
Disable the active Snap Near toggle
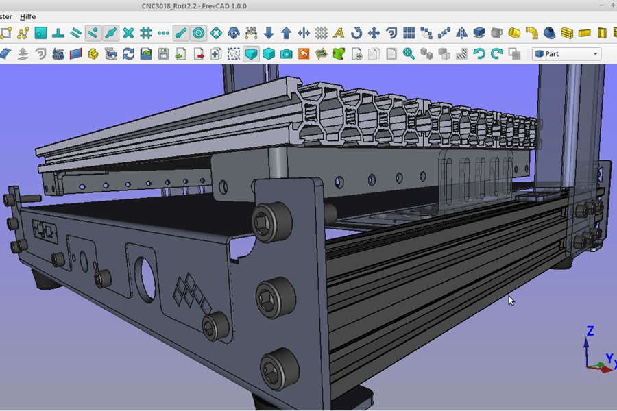point(93,33)
